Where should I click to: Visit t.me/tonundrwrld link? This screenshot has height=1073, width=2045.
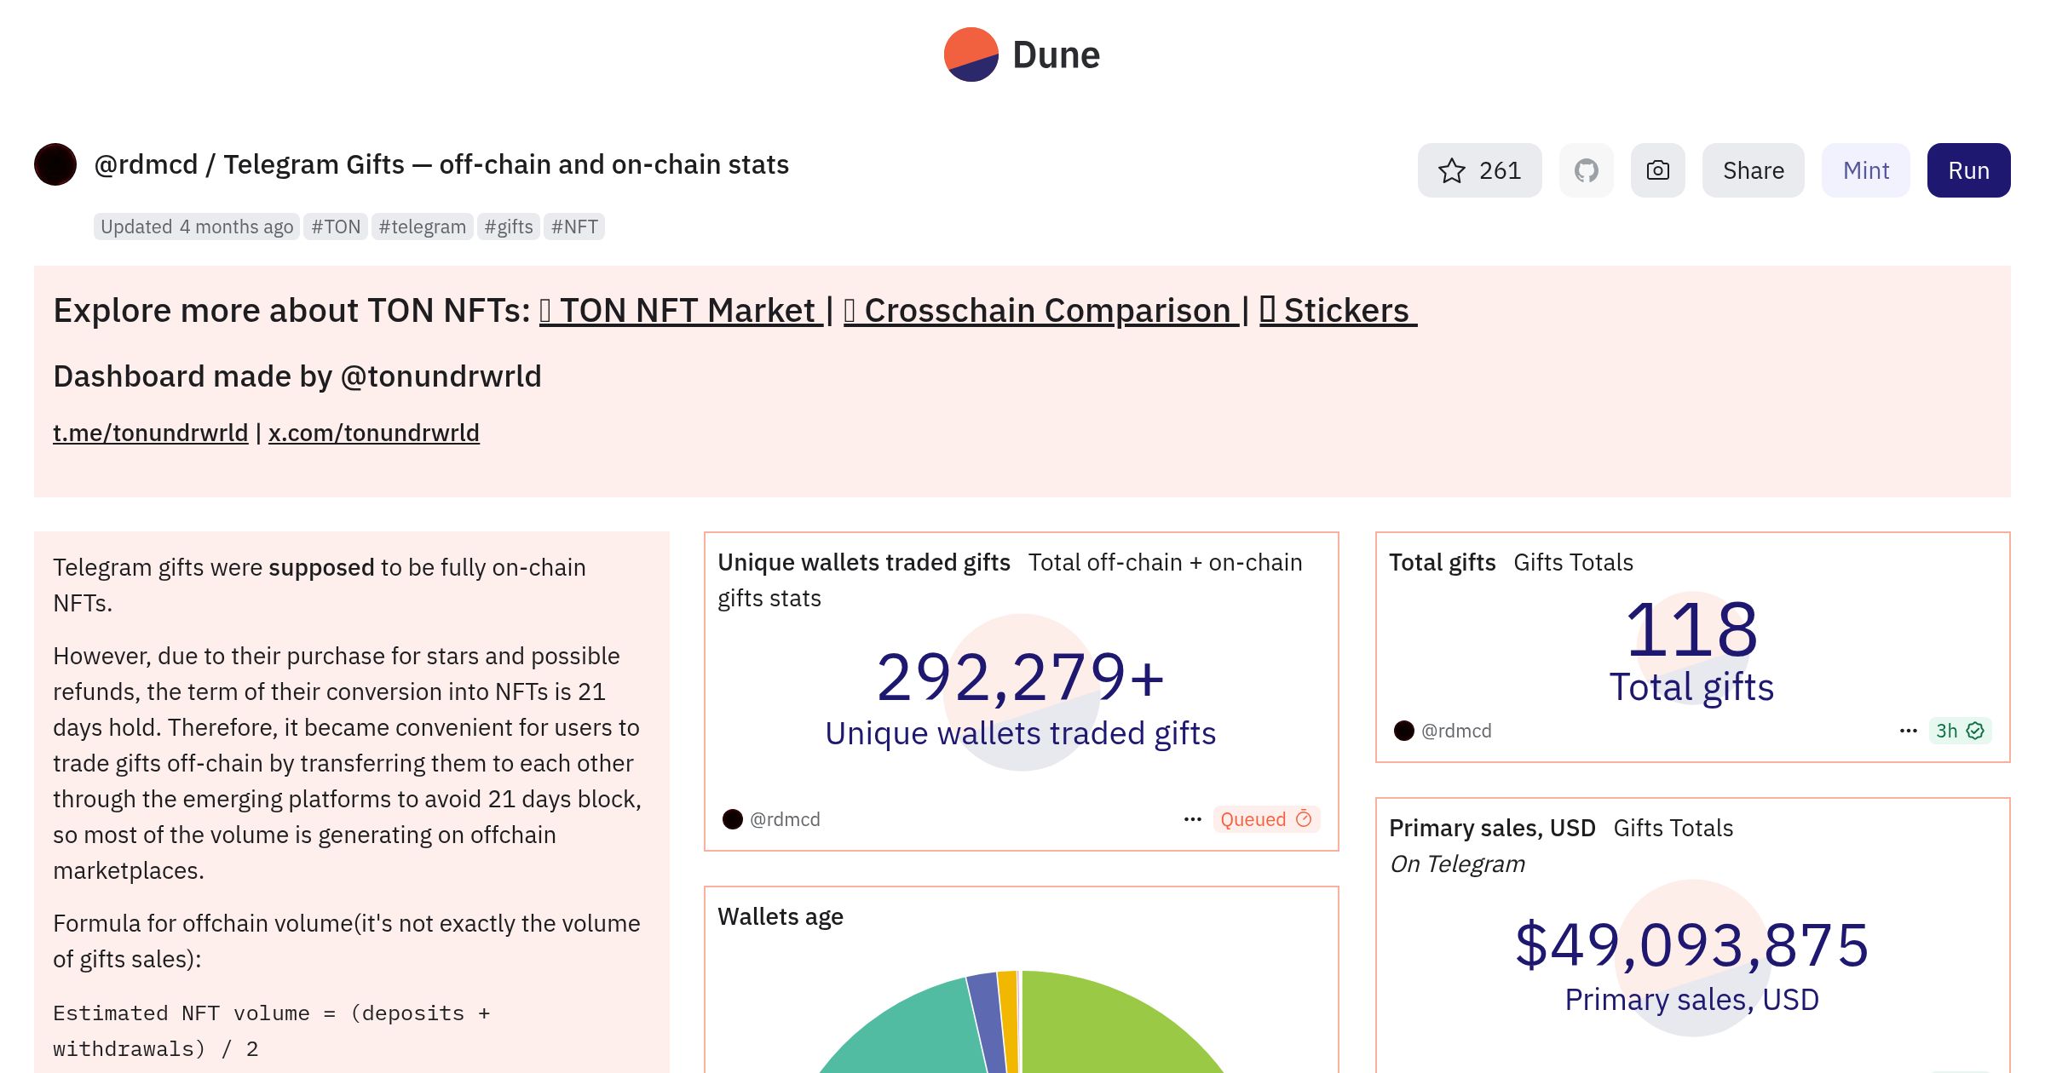click(x=150, y=433)
